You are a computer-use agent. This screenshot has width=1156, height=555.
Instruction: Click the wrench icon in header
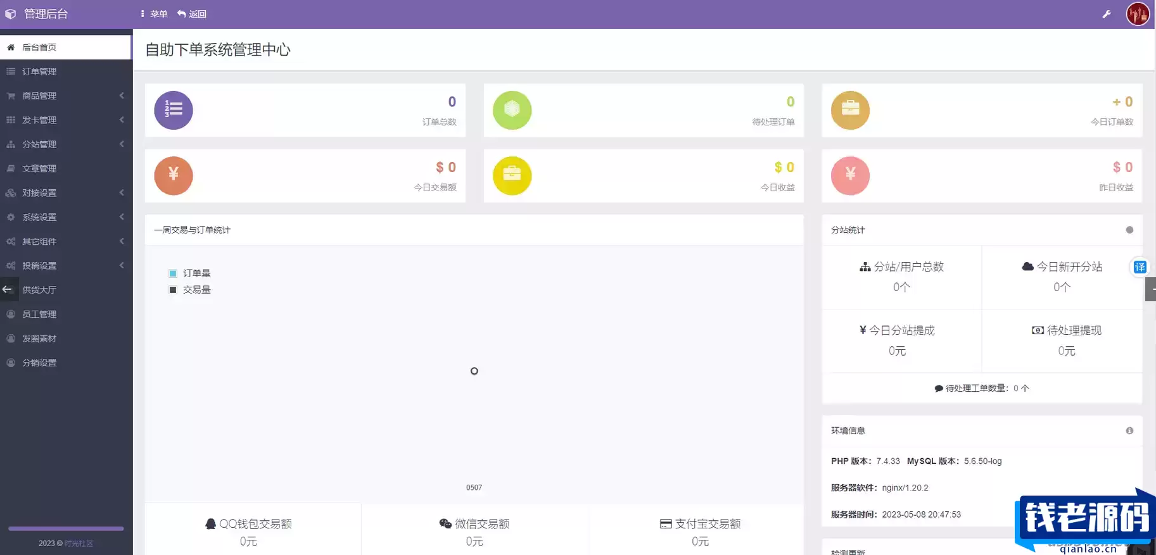(1107, 14)
